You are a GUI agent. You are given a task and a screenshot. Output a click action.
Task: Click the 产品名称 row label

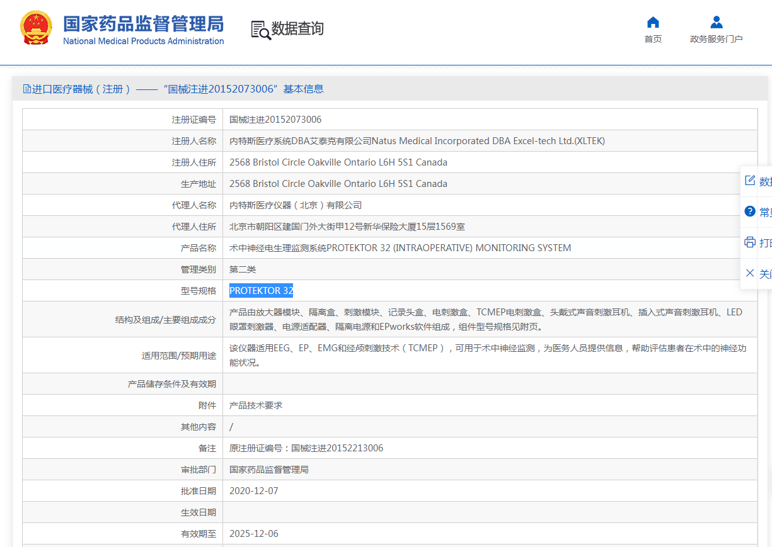199,248
